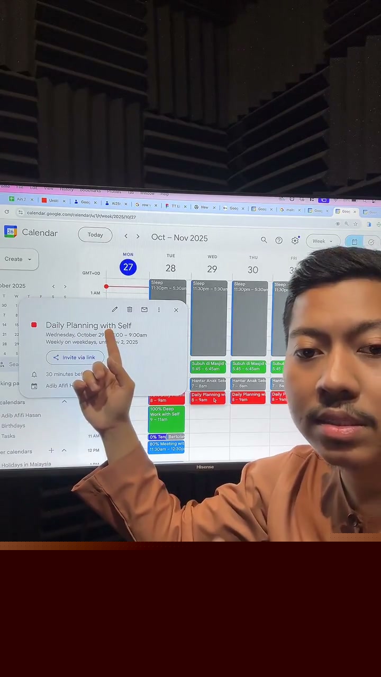381x677 pixels.
Task: Open the History menu bar item
Action: (x=67, y=189)
